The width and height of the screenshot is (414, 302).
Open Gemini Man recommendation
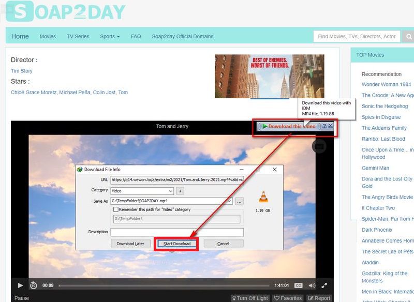375,168
